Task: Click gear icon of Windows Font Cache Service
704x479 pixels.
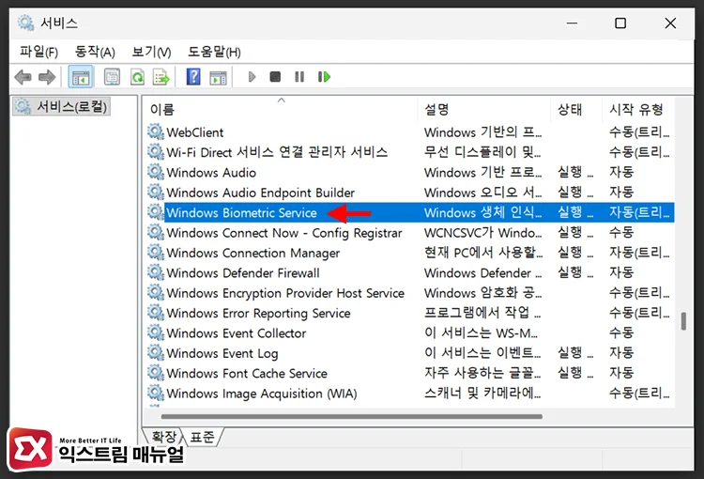Action: tap(155, 373)
